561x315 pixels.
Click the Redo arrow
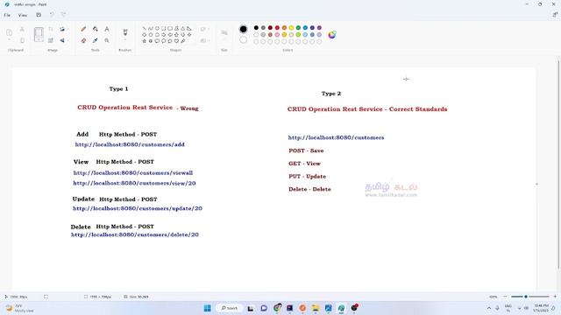tap(63, 15)
